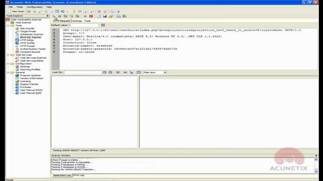Collapse the Tools folder in the tree
This screenshot has height=181, width=323.
(x=8, y=26)
